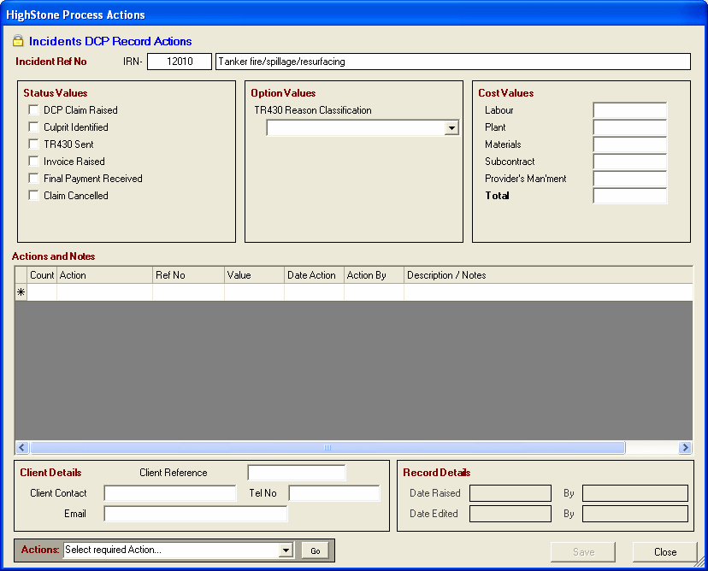The height and width of the screenshot is (571, 708).
Task: Click the padlock icon beside Incidents DCP title
Action: [x=18, y=41]
